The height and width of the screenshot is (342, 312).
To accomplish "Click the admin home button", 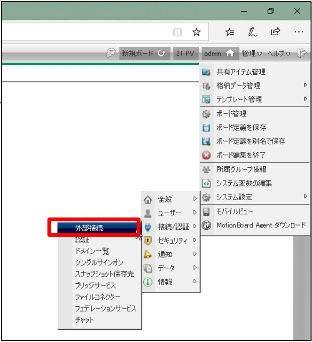I will 219,54.
